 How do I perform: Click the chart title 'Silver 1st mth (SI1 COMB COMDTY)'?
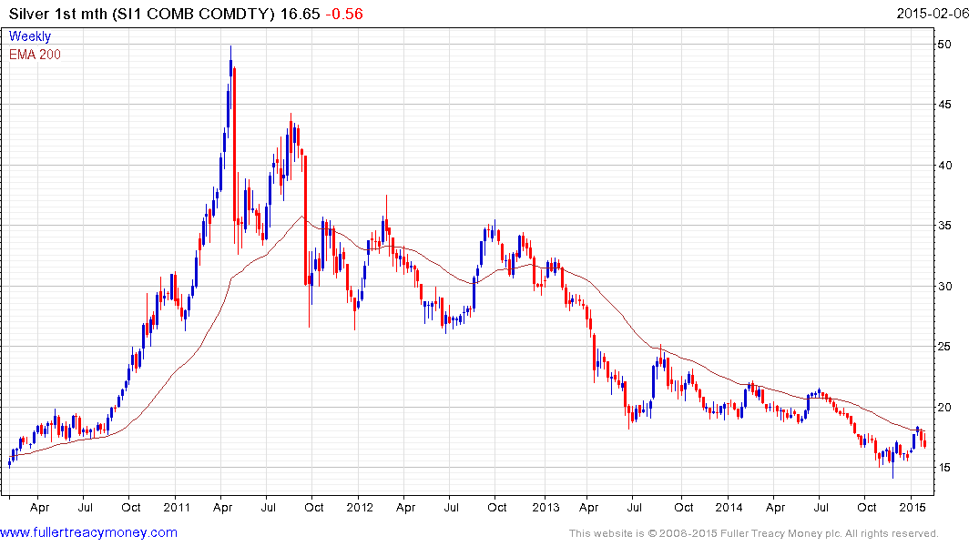[142, 14]
